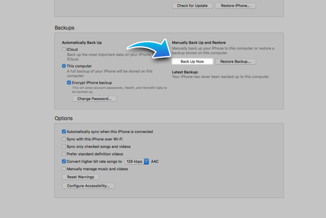This screenshot has width=326, height=218.
Task: Click 'never been backed up' status text
Action: click(x=221, y=77)
